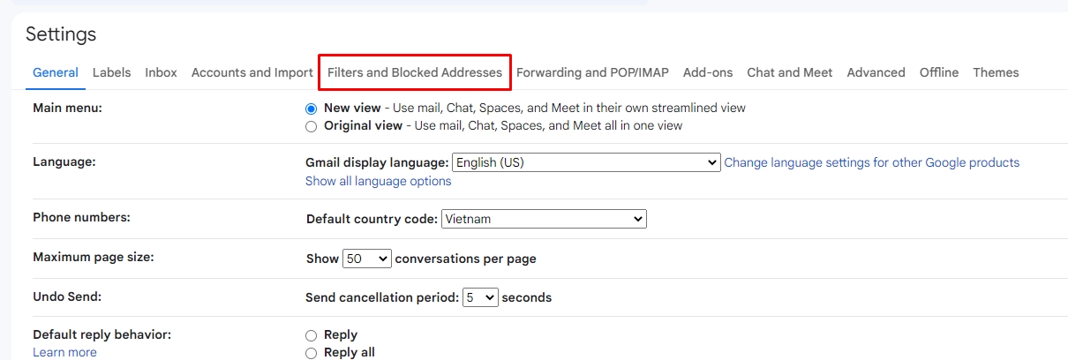Click the Show all language options link
The width and height of the screenshot is (1068, 360).
378,181
